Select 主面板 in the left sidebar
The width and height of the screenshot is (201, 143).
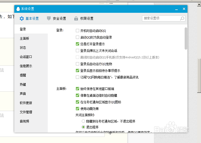pyautogui.click(x=31, y=38)
